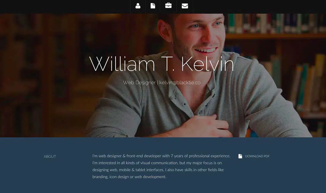The width and height of the screenshot is (326, 193).
Task: Select the briefcase portfolio icon
Action: click(168, 6)
